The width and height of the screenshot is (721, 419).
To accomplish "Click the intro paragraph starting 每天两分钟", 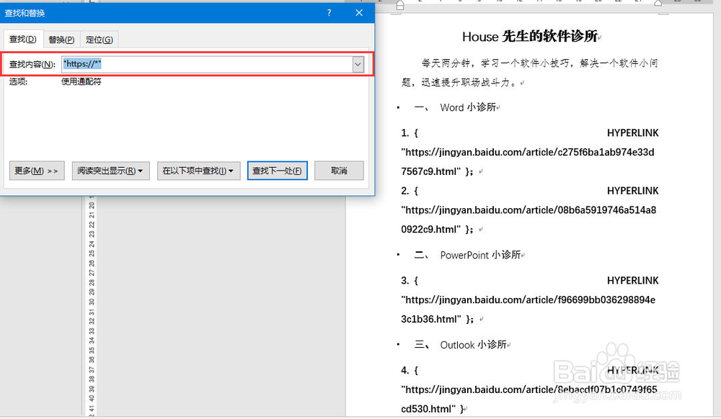I will 530,73.
